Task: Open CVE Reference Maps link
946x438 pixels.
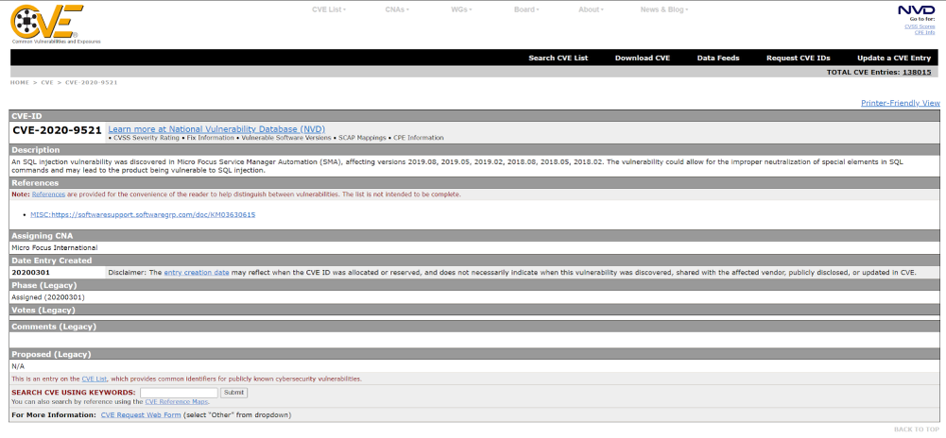Action: [177, 401]
